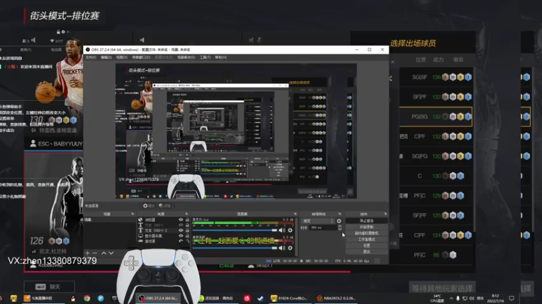
Task: Open the 渐变 transition dropdown
Action: [318, 221]
